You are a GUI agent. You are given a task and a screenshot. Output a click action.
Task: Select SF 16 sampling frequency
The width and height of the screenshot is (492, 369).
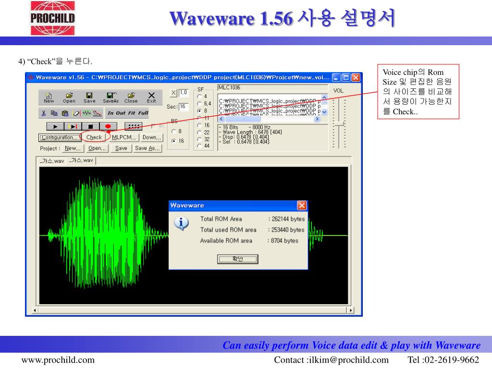[x=199, y=125]
